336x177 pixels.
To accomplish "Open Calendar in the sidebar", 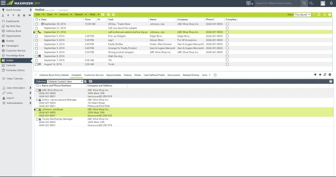I will (x=11, y=65).
